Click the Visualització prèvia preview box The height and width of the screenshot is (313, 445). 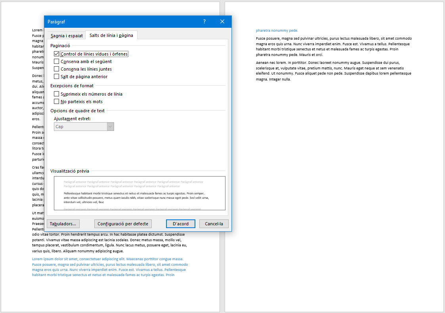coord(139,193)
